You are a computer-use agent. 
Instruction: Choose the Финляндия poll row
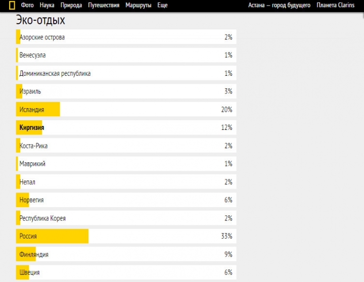(126, 254)
